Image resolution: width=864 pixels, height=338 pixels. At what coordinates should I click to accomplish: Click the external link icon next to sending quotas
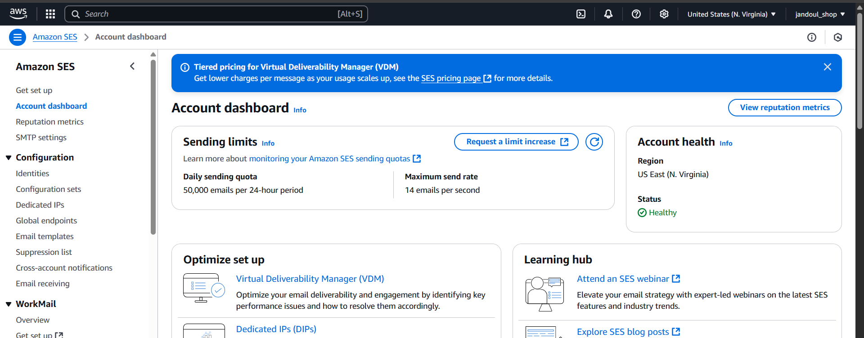pyautogui.click(x=417, y=159)
